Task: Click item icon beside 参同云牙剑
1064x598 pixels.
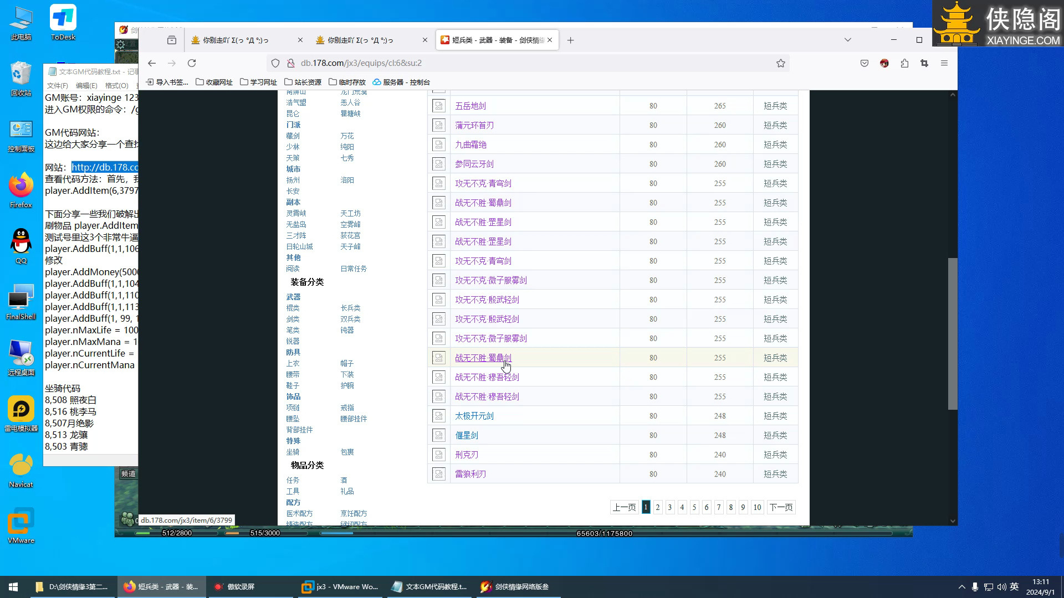Action: [439, 164]
